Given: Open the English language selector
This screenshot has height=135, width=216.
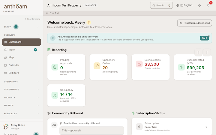Looking at the screenshot, I should click(x=184, y=5).
